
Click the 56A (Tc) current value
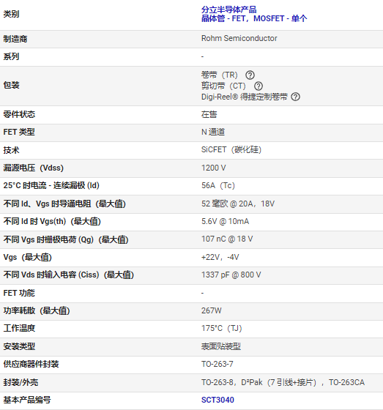[218, 185]
